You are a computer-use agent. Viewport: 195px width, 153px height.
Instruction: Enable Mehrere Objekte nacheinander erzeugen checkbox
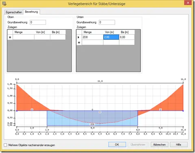5,145
